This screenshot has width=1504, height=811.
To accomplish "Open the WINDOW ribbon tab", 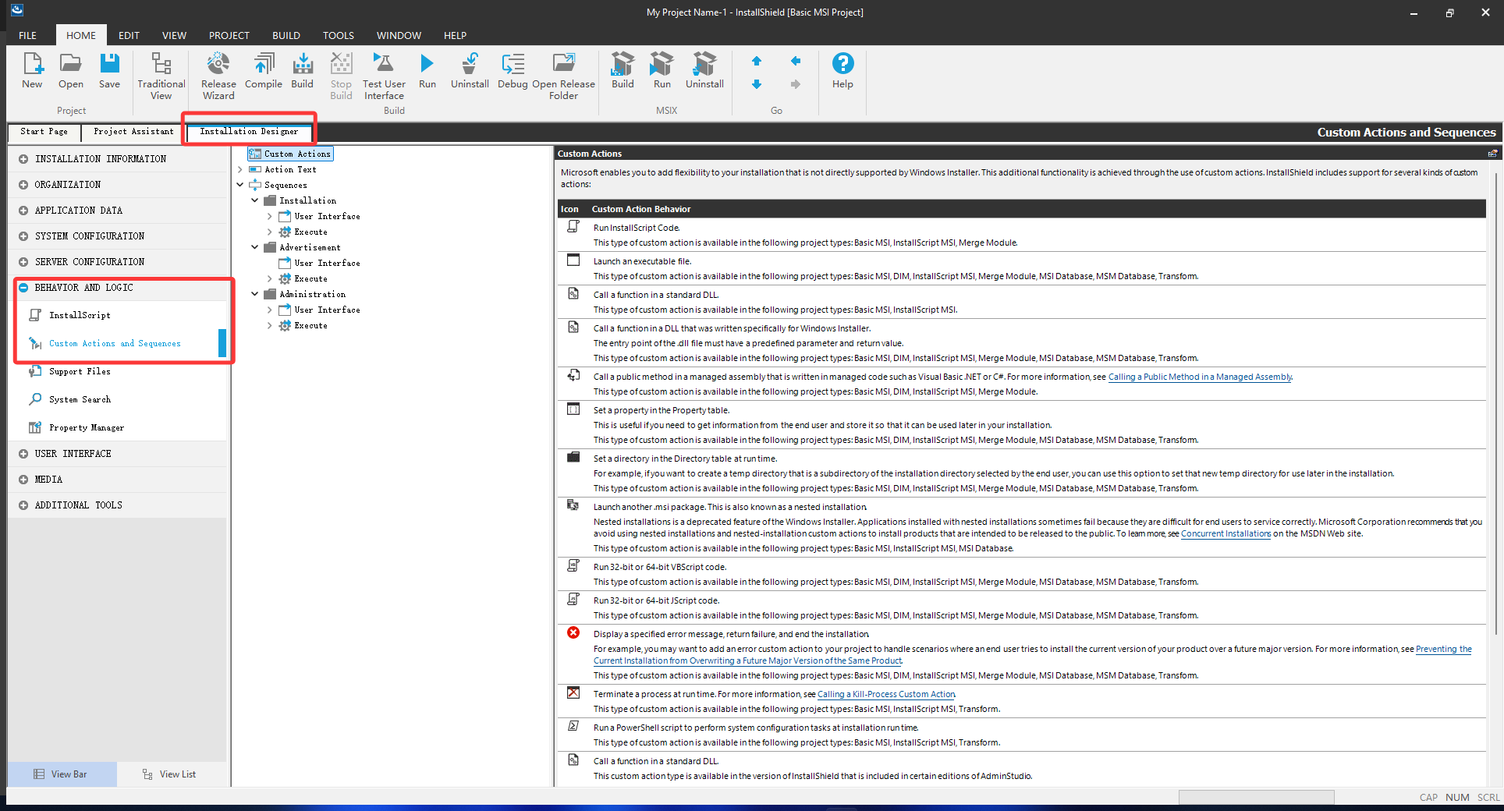I will point(399,35).
